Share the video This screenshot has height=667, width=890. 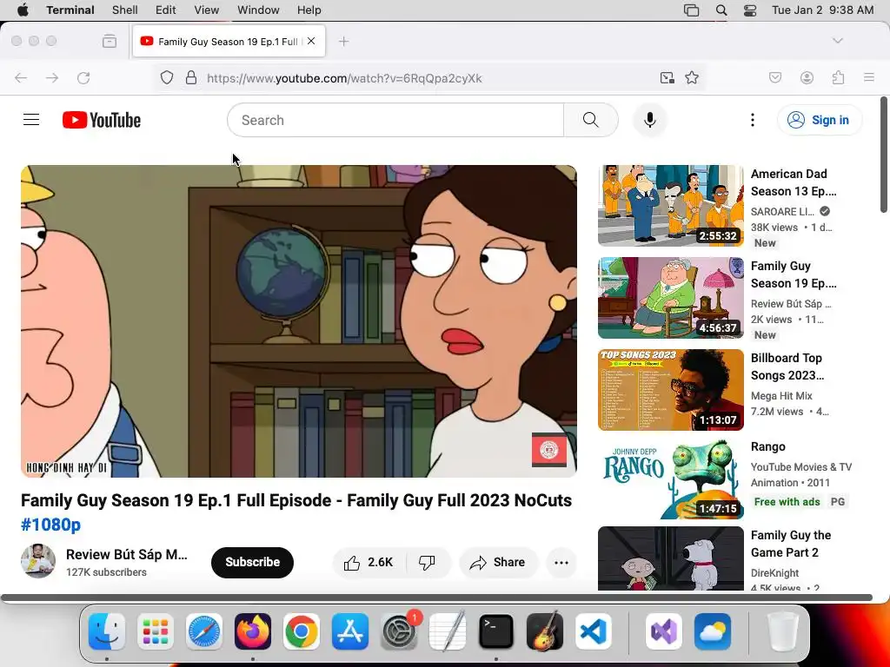click(498, 562)
